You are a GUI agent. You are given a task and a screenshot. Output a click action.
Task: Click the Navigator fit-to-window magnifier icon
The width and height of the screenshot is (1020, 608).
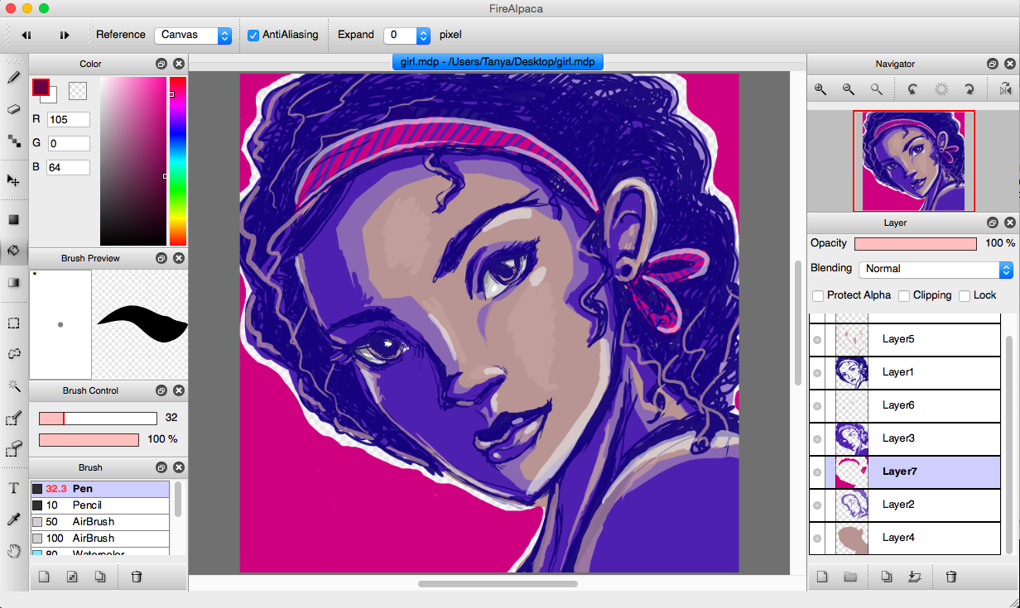point(876,89)
